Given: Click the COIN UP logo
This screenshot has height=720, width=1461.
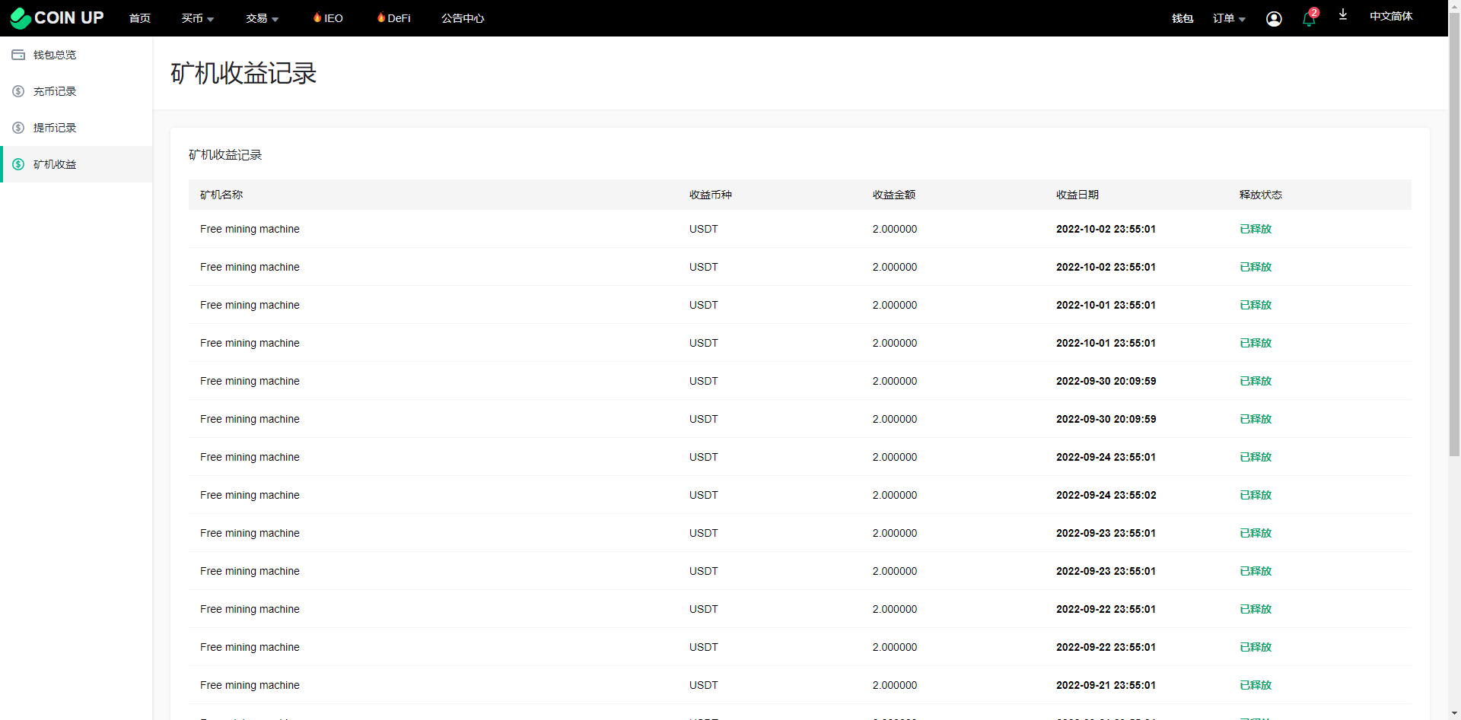Looking at the screenshot, I should click(57, 17).
